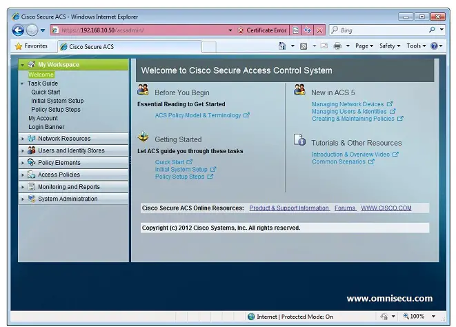
Task: Click the Help question mark icon
Action: pyautogui.click(x=434, y=46)
